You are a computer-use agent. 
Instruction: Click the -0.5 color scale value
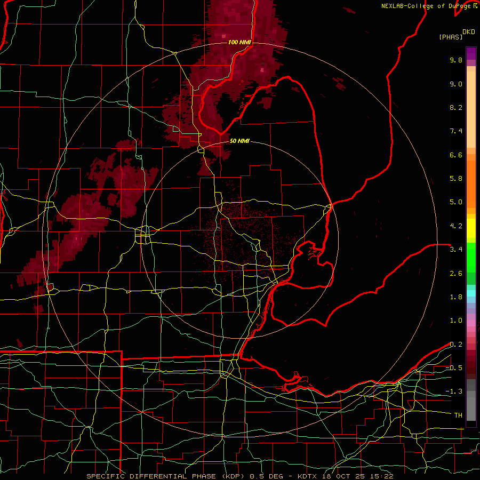click(454, 368)
